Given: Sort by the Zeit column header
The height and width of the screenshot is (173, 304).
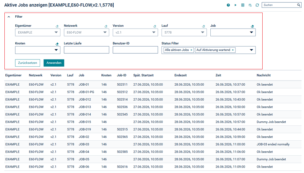Looking at the screenshot, I should (x=218, y=75).
